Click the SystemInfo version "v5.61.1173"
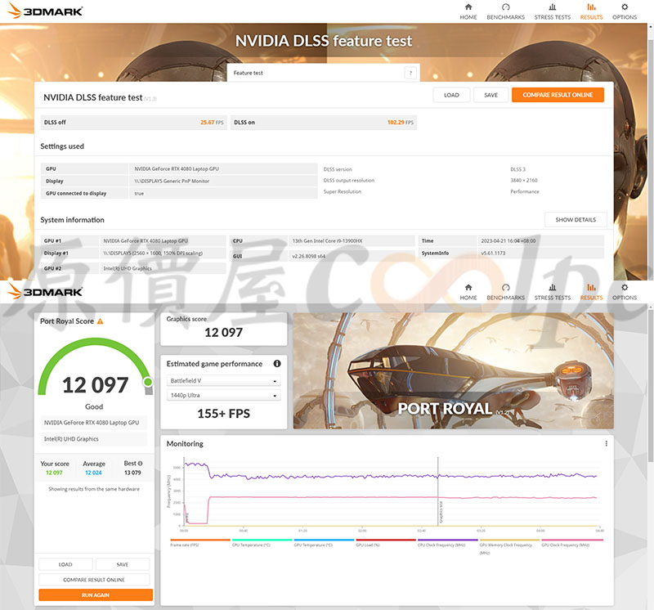654x610 pixels. click(x=493, y=253)
